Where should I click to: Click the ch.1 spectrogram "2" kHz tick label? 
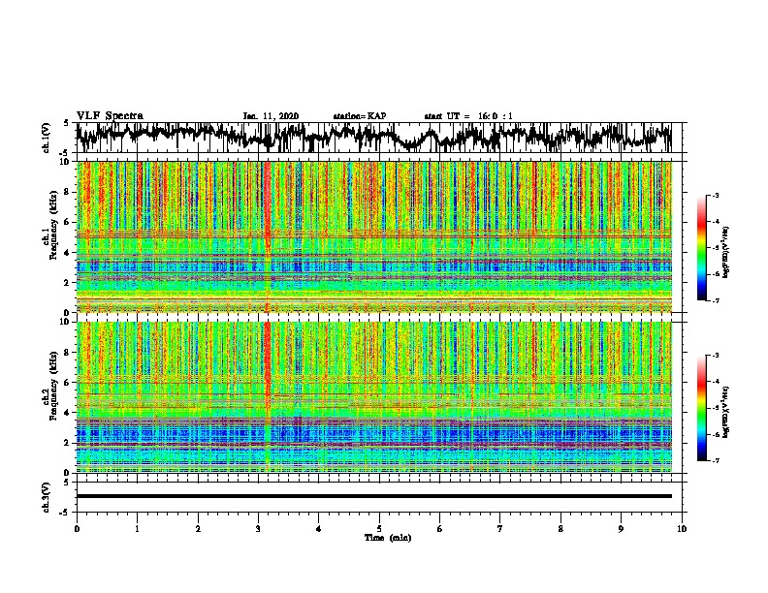click(x=68, y=283)
